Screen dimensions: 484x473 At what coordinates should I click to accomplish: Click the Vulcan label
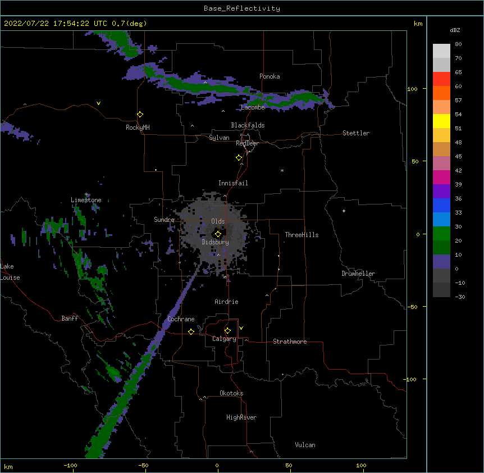click(305, 445)
